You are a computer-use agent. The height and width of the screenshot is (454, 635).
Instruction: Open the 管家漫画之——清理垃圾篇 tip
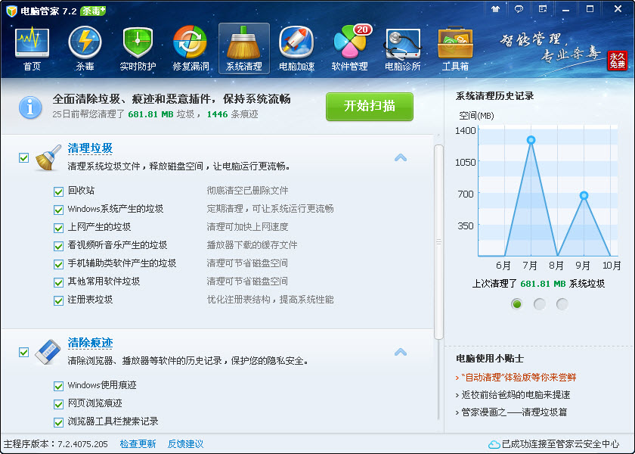(x=514, y=412)
